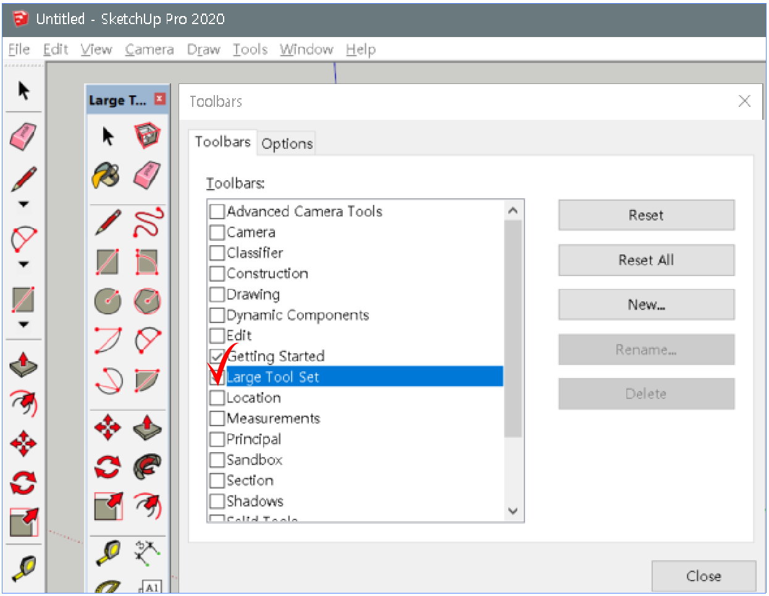Expand dropdown arrow under the Arc tool
Screen dimensions: 769x596
point(23,264)
